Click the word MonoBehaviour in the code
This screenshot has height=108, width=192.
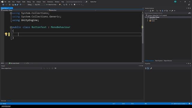pos(61,27)
